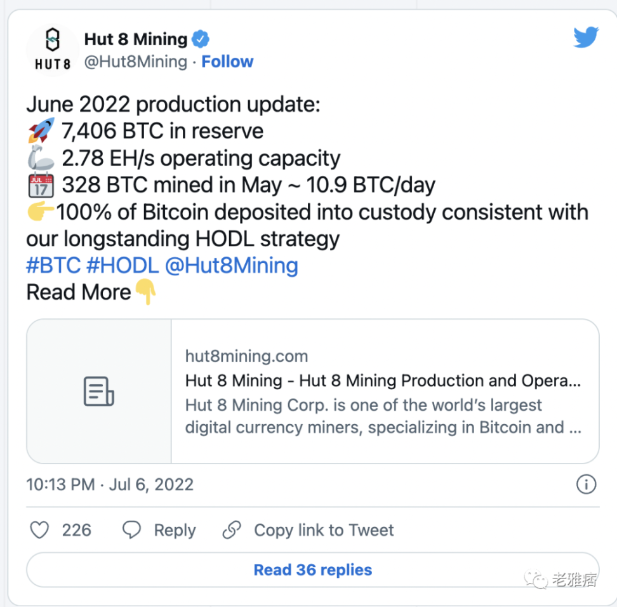Click Read 36 replies

point(312,570)
